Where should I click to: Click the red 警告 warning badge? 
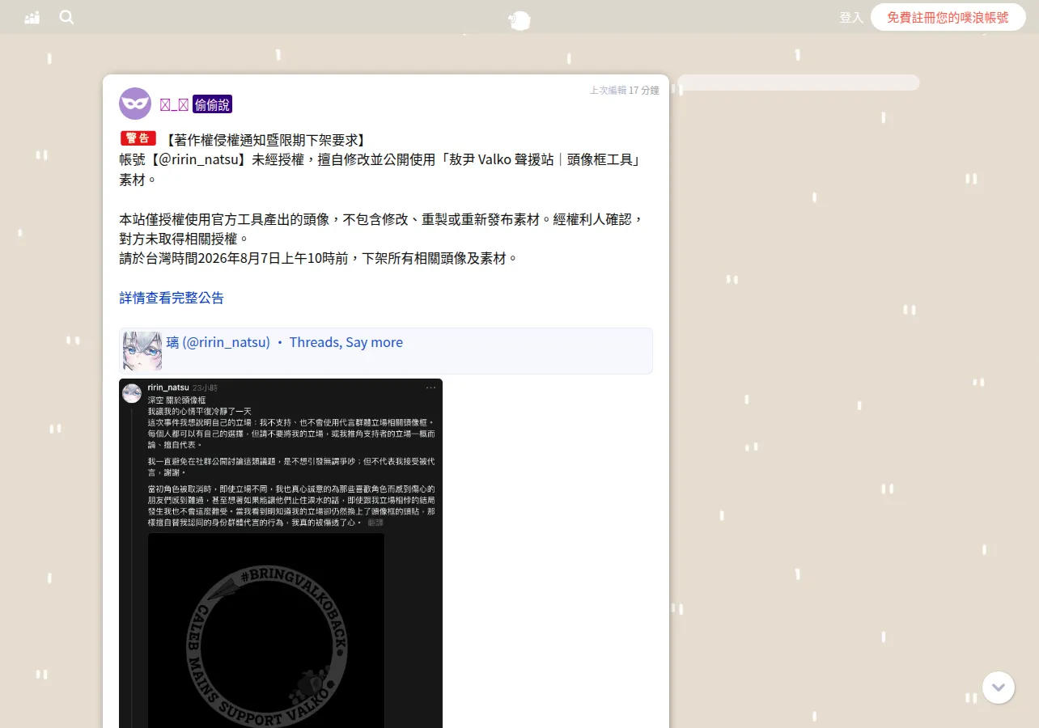pos(138,138)
